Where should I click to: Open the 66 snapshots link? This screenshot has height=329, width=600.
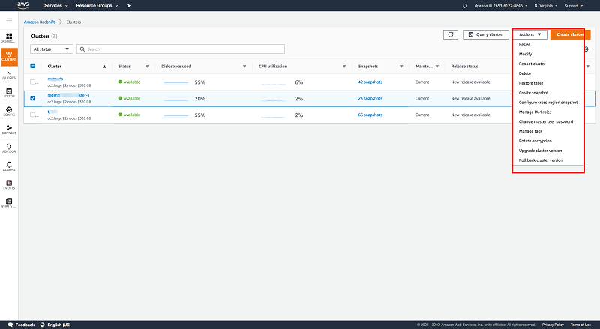click(x=370, y=115)
